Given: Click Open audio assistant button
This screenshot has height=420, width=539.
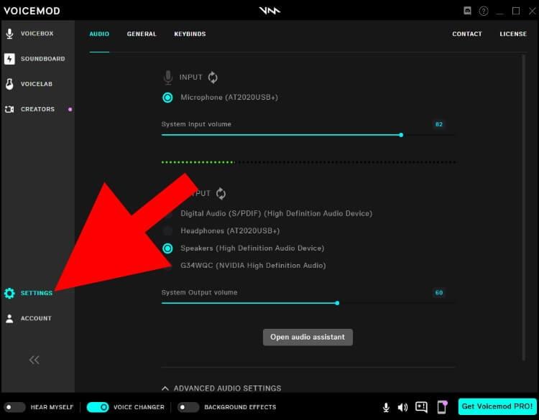Looking at the screenshot, I should 308,337.
